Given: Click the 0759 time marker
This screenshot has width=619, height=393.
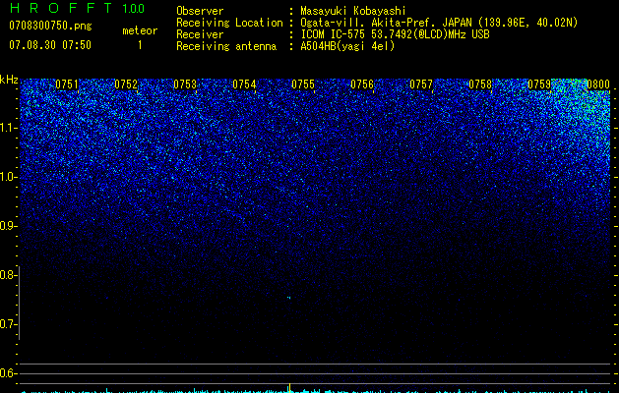Looking at the screenshot, I should point(539,84).
